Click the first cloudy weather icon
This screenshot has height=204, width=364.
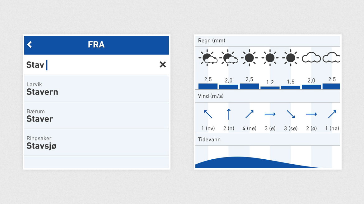(311, 58)
